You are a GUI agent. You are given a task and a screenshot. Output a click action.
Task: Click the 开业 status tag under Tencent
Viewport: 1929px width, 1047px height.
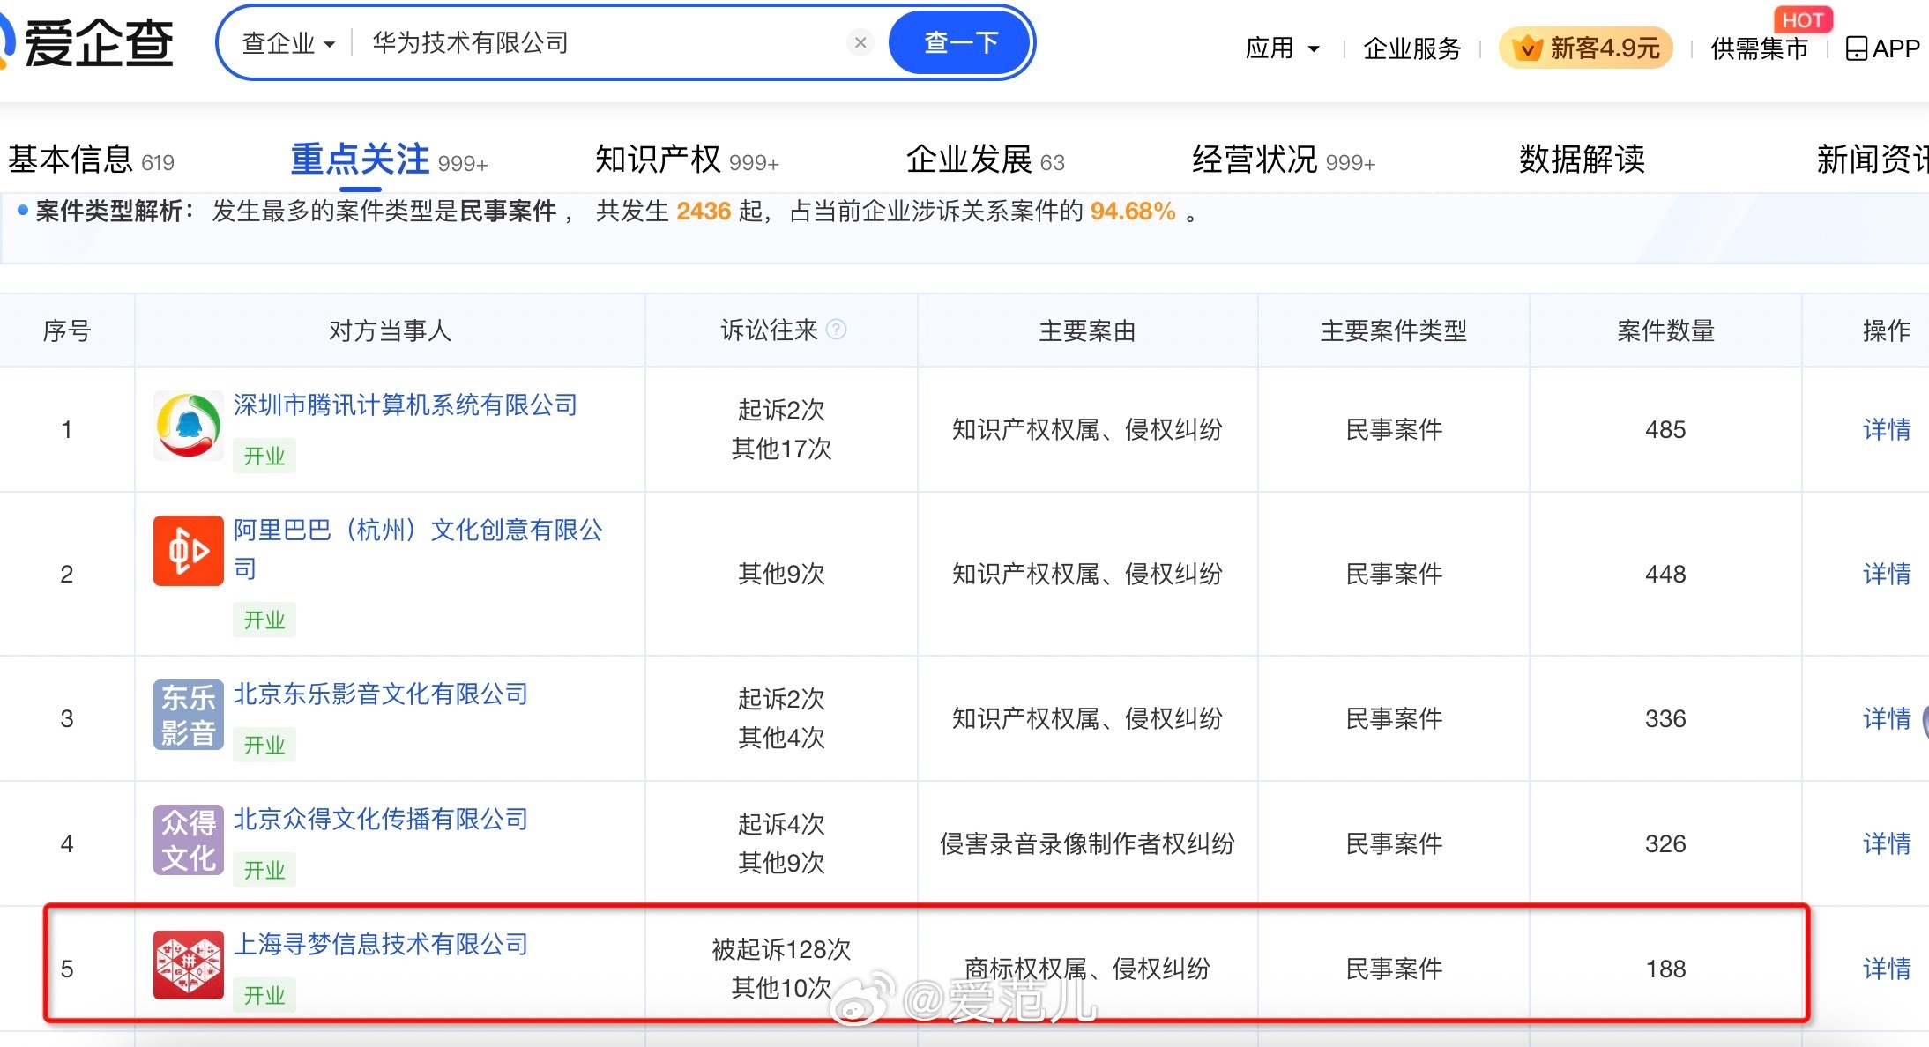click(264, 456)
